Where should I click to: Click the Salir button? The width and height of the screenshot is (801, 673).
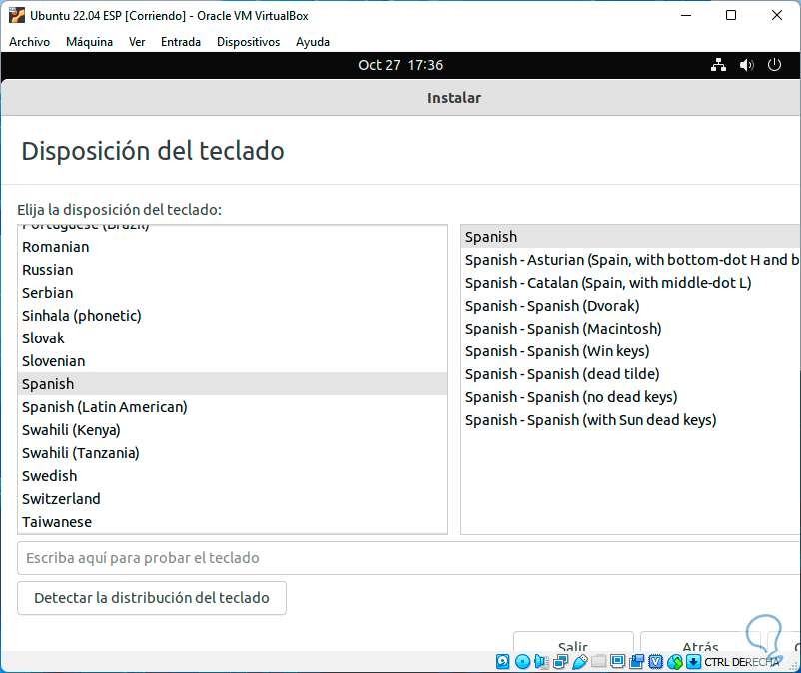pos(573,642)
